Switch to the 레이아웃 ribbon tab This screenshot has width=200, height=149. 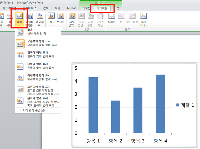click(x=102, y=9)
